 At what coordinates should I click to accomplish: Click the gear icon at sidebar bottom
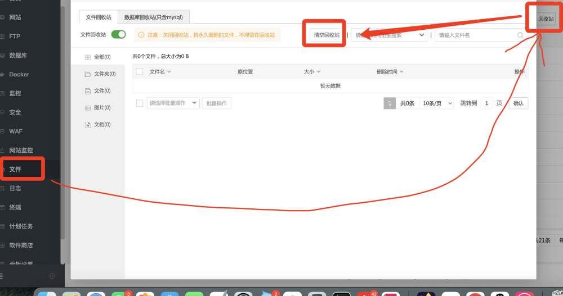(52, 276)
